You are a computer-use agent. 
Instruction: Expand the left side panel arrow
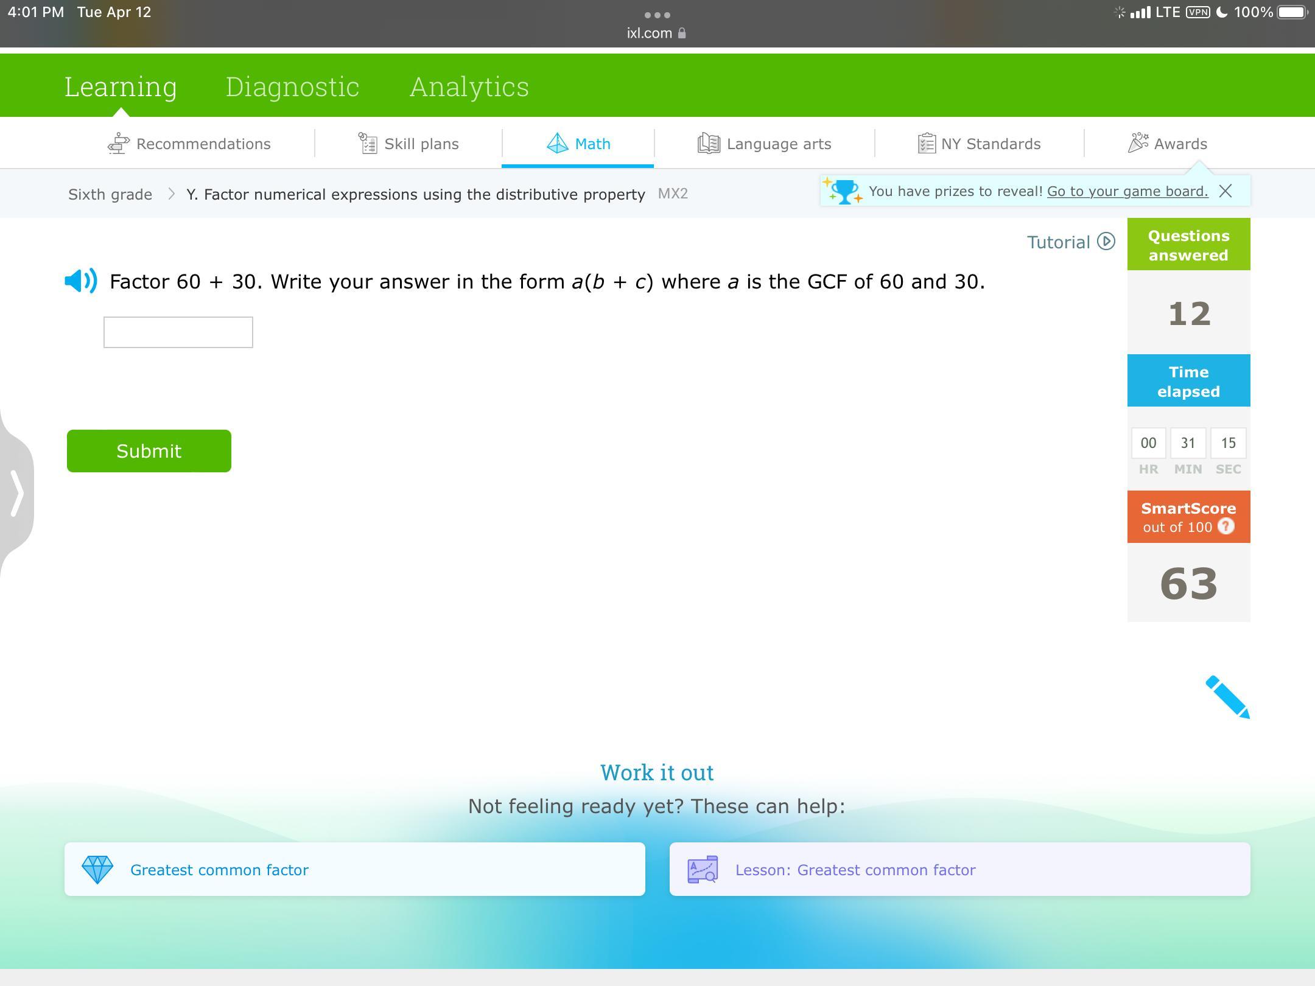coord(17,492)
